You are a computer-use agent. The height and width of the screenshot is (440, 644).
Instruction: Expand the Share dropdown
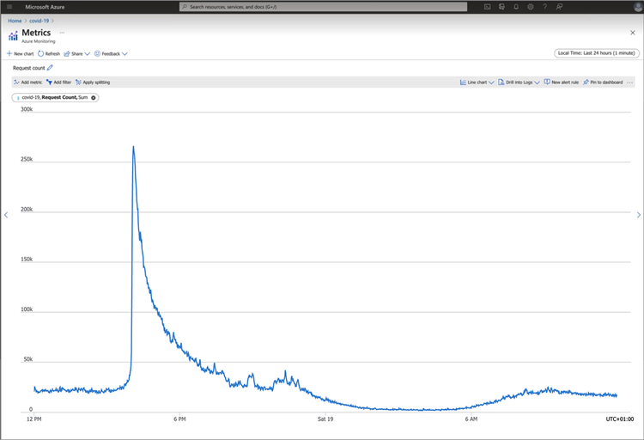point(76,53)
